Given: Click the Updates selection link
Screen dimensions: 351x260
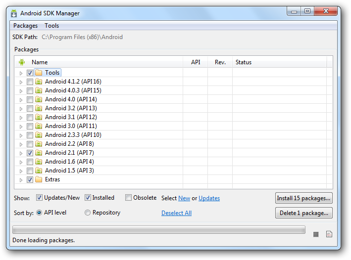Looking at the screenshot, I should (209, 198).
